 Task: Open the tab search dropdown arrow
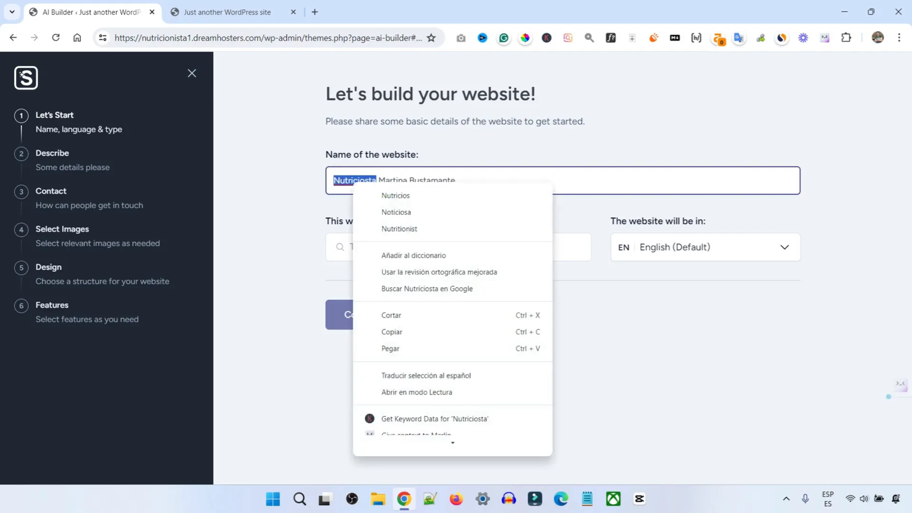click(12, 11)
